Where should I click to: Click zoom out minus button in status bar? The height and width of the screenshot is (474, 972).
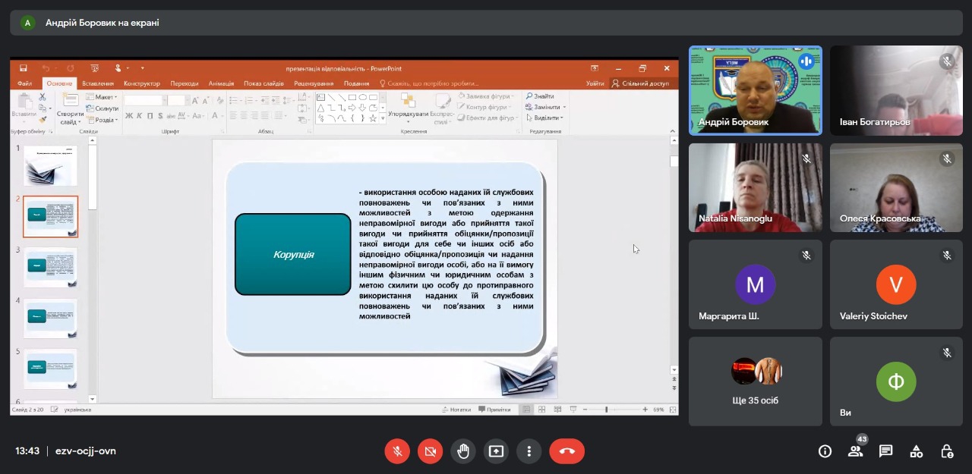click(583, 410)
